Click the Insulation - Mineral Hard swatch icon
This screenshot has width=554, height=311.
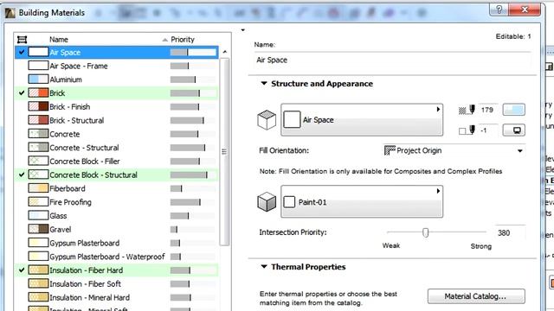(38, 297)
